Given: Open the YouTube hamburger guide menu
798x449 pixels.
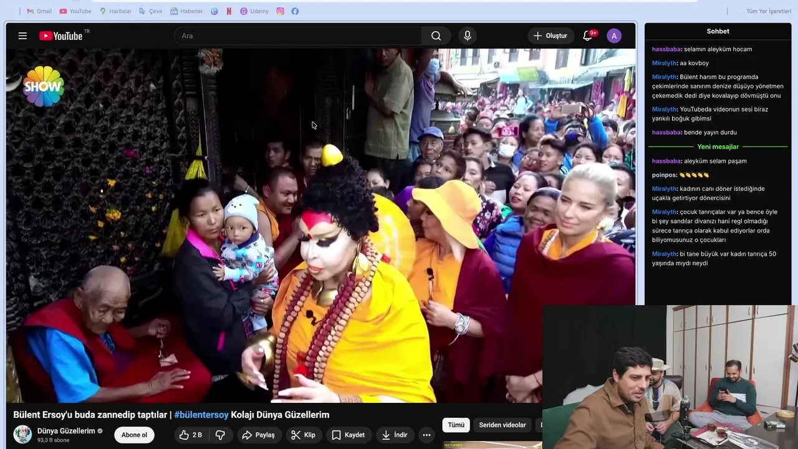Looking at the screenshot, I should 22,36.
